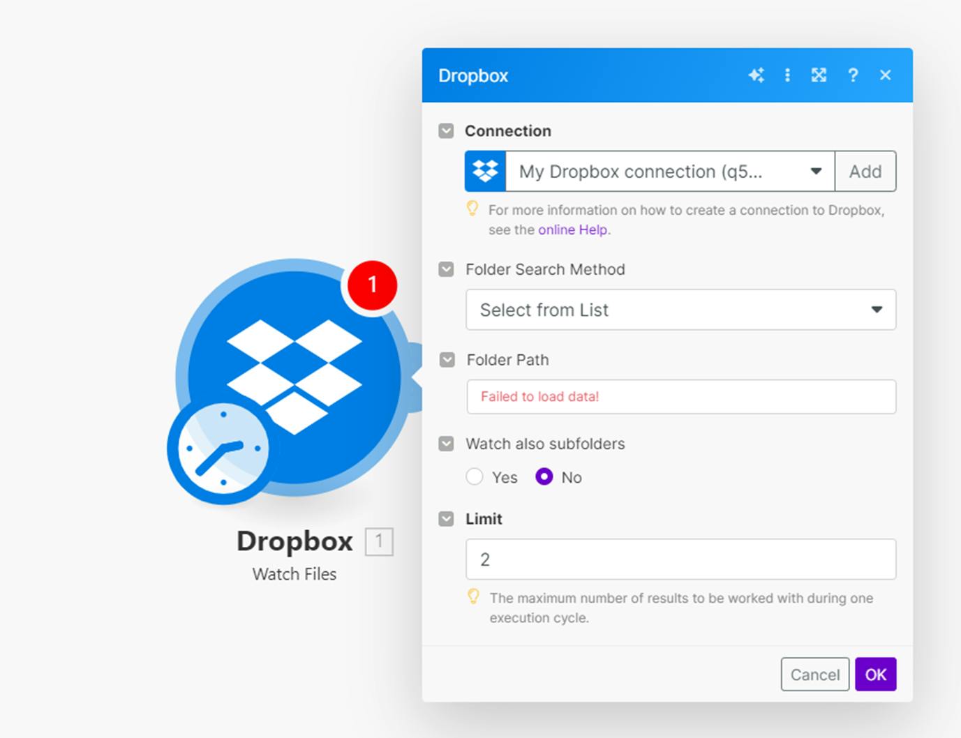Open the online Help link

[572, 229]
